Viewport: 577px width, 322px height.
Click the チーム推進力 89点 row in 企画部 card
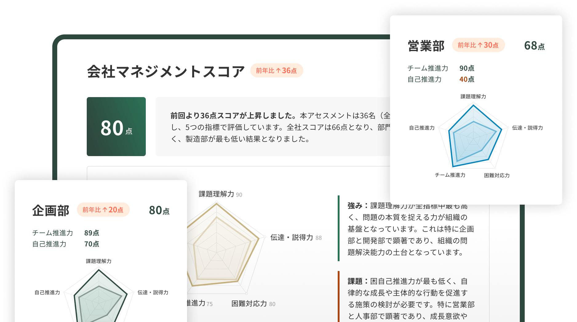tap(66, 233)
